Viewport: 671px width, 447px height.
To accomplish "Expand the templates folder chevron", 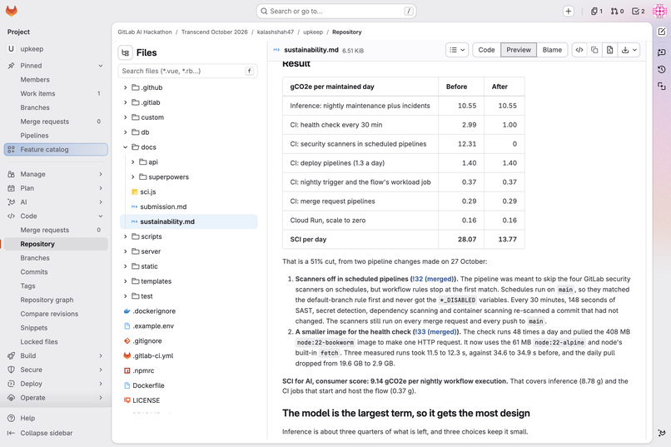I will click(125, 281).
